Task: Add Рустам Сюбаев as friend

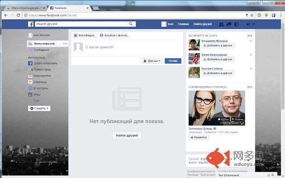Action: pyautogui.click(x=218, y=73)
